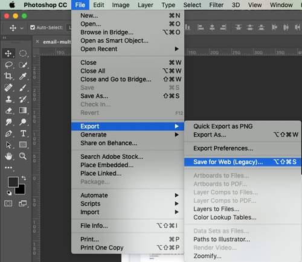Image resolution: width=302 pixels, height=262 pixels.
Task: Select the Eraser tool
Action: pyautogui.click(x=8, y=110)
